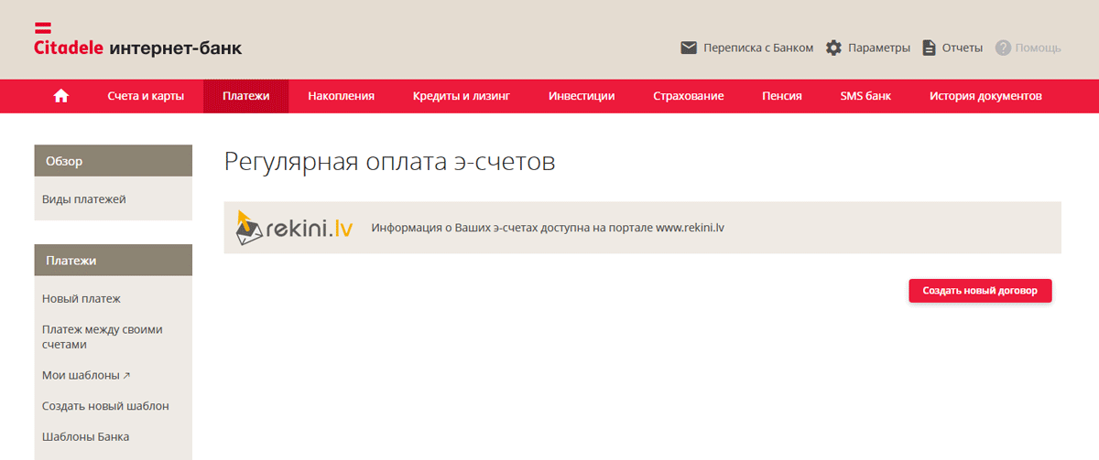Open Отчеты reports link
This screenshot has height=460, width=1099.
click(963, 48)
